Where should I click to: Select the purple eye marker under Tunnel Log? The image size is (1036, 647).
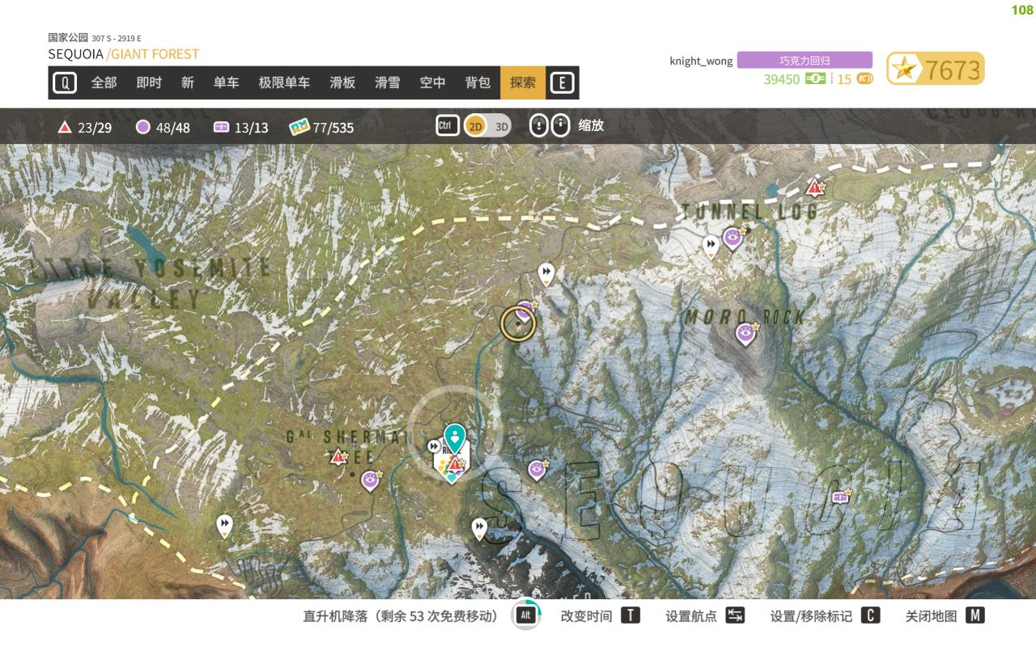[x=733, y=238]
